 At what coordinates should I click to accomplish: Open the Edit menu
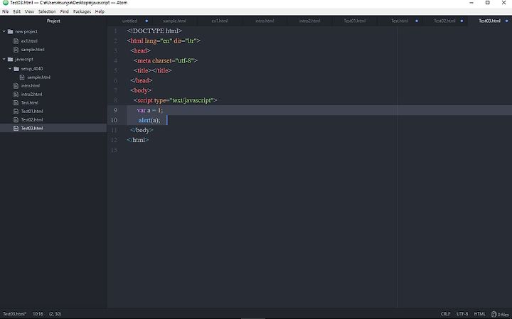click(16, 11)
